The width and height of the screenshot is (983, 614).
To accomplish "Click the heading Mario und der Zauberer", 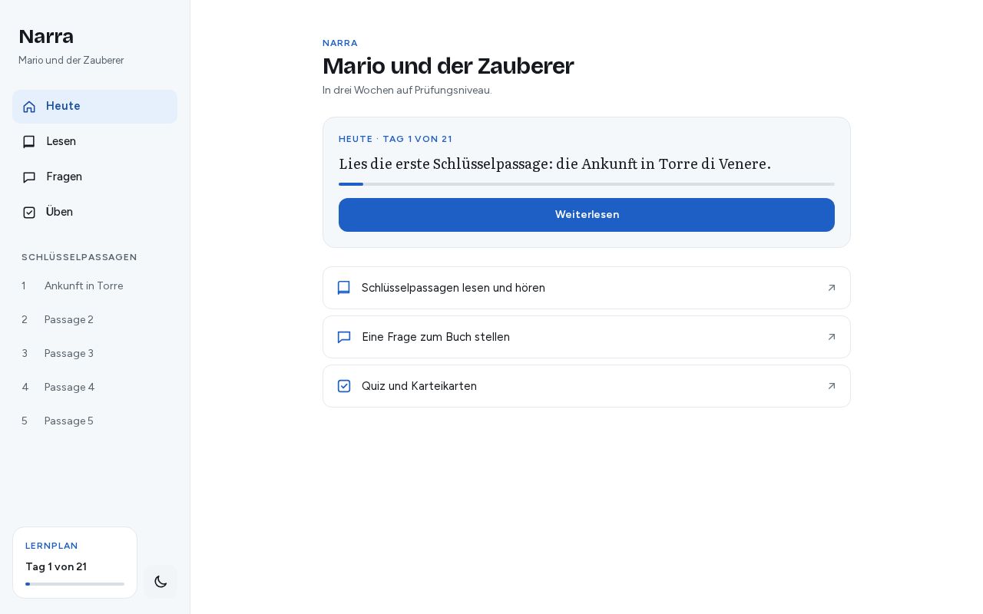I will [x=448, y=66].
